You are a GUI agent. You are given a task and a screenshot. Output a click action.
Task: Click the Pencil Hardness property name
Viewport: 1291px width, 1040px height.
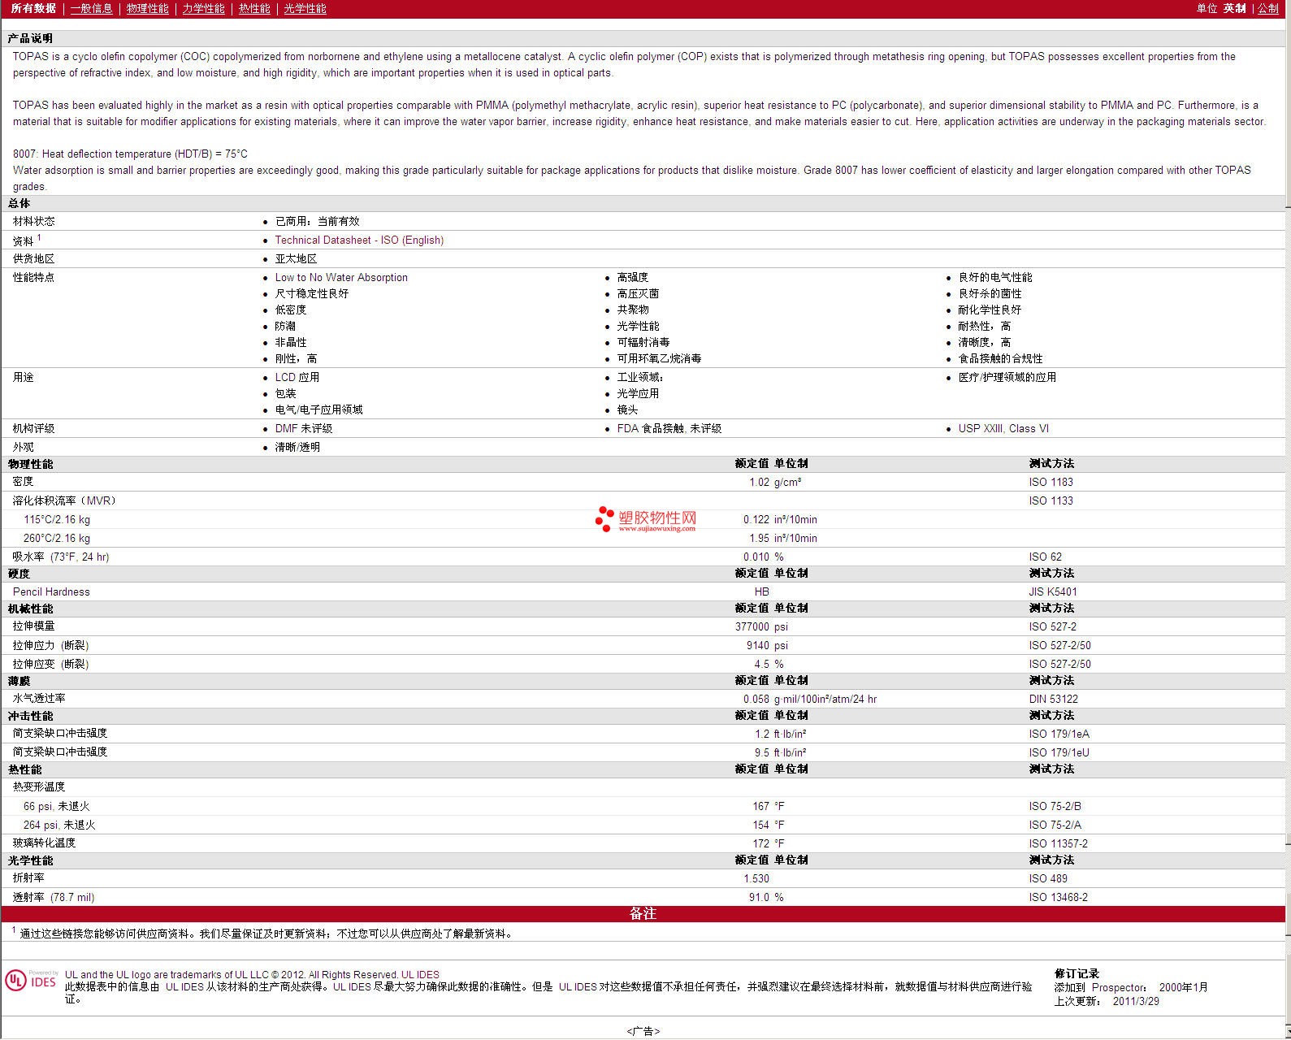(51, 591)
